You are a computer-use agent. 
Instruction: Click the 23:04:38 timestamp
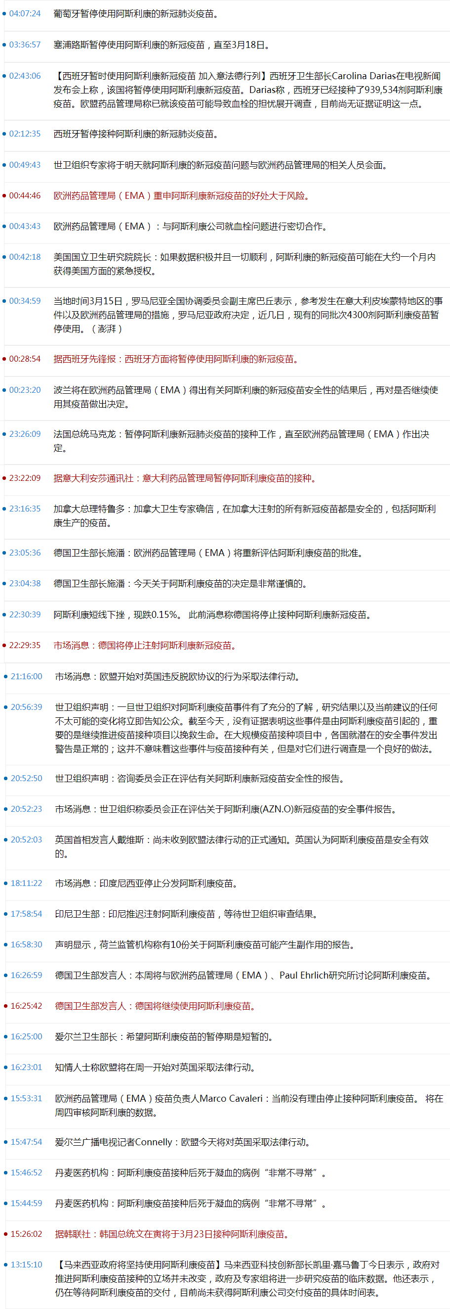click(25, 583)
